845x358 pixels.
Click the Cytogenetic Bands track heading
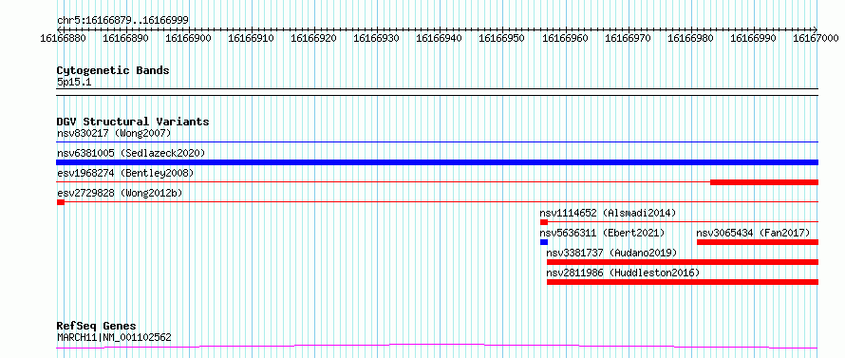[113, 70]
